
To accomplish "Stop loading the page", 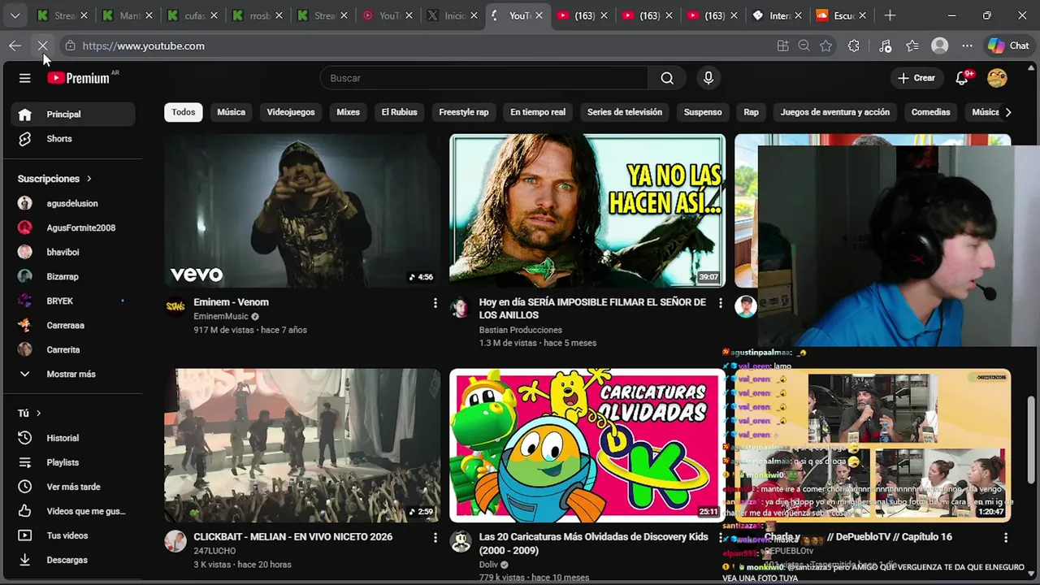I will point(43,46).
